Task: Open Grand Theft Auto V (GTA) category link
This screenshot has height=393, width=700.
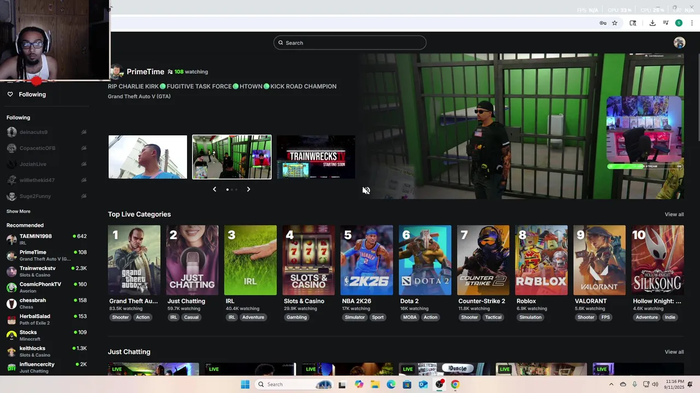Action: [139, 97]
